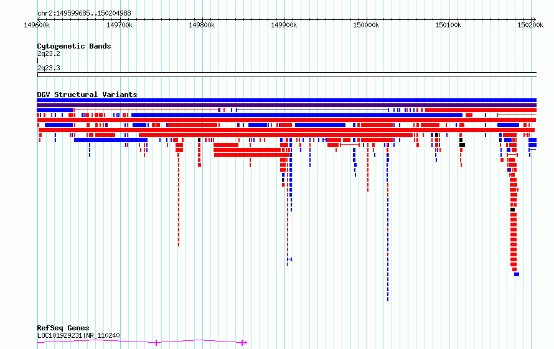Open the DGV Structural Variants track title

87,95
